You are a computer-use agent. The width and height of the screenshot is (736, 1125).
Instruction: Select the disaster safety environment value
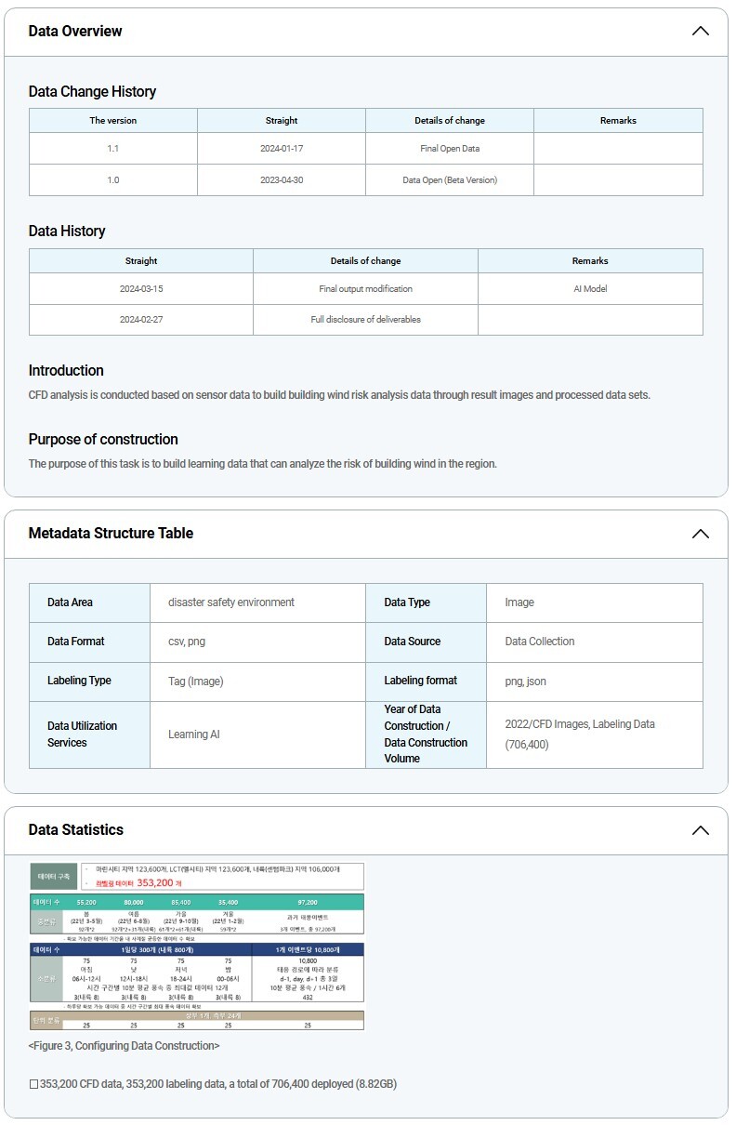(x=231, y=602)
